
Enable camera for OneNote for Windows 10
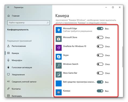(x=100, y=46)
